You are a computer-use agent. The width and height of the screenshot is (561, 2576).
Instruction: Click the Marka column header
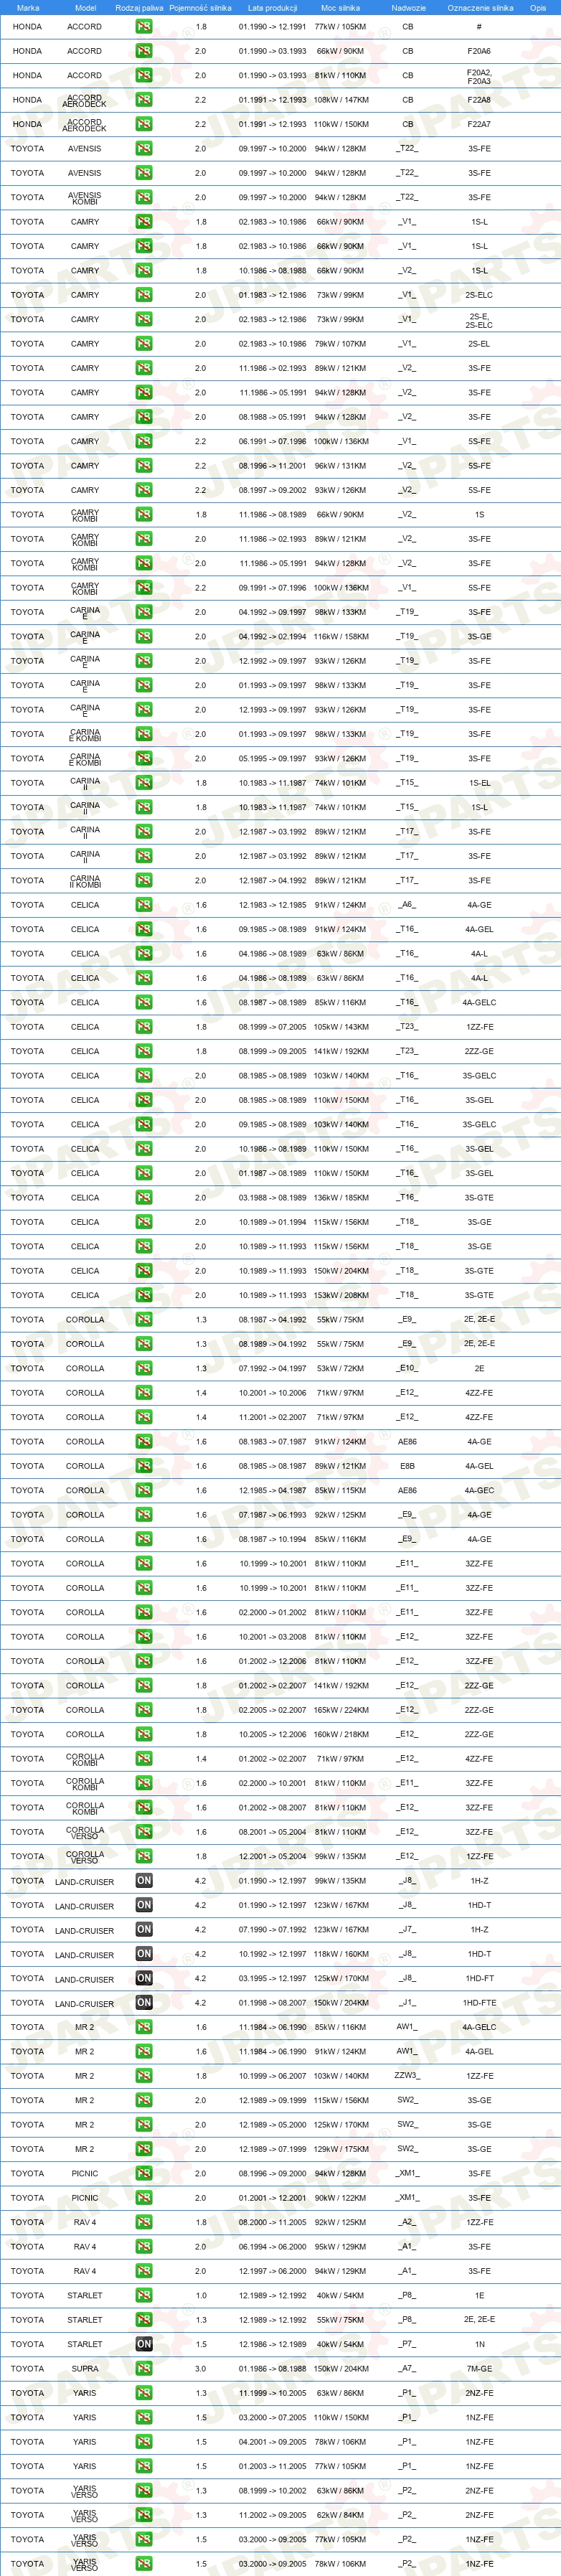(x=28, y=8)
